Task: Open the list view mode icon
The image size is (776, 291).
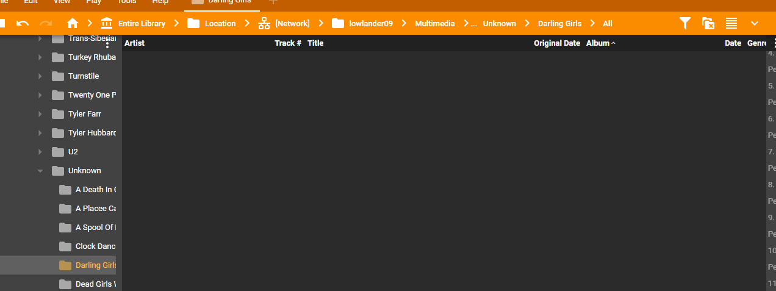Action: click(x=731, y=23)
